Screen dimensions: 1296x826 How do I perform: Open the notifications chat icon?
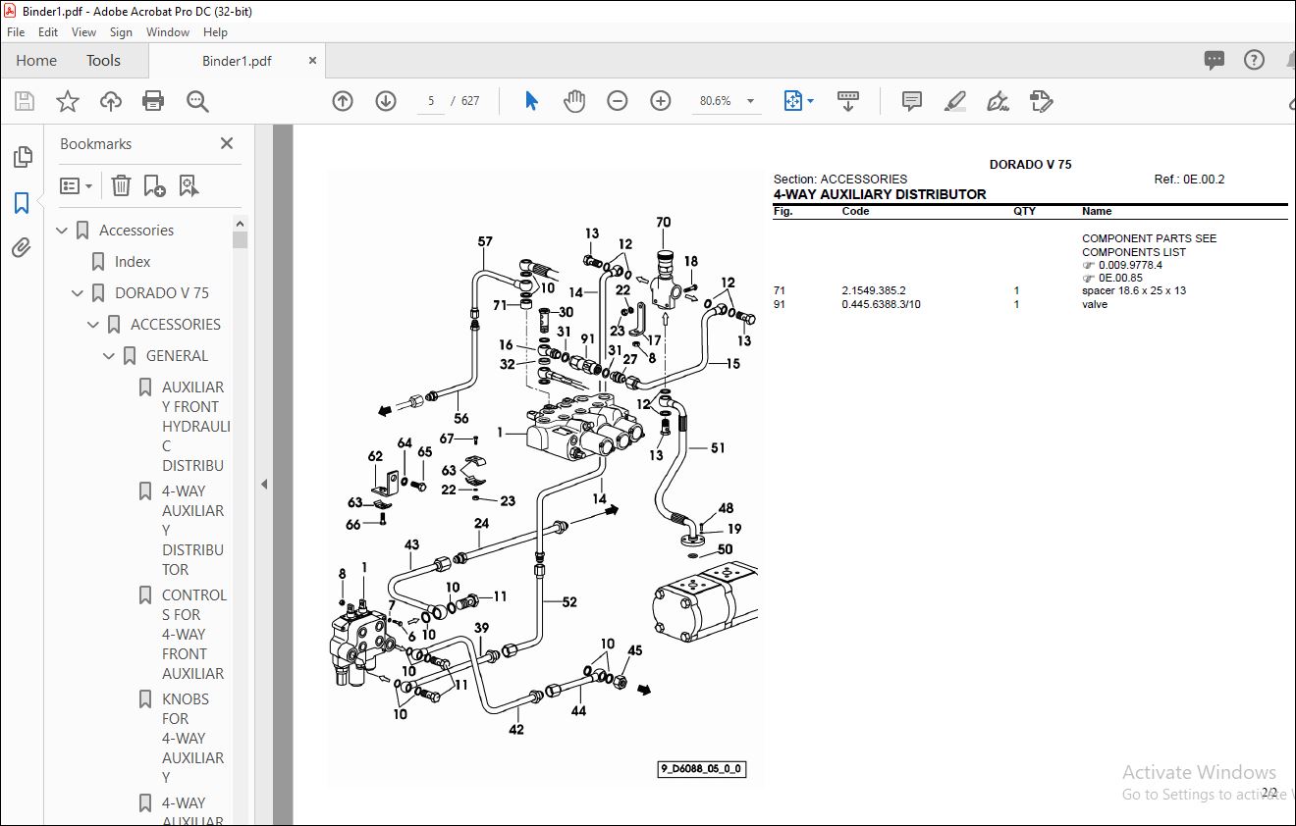tap(1215, 60)
